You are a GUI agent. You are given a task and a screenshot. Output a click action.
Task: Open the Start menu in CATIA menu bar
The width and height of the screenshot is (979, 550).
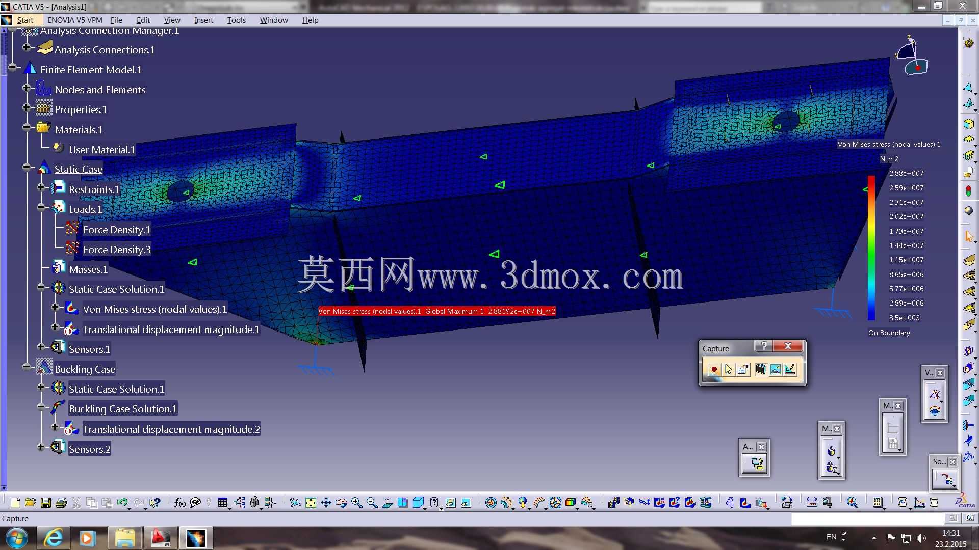pyautogui.click(x=25, y=20)
